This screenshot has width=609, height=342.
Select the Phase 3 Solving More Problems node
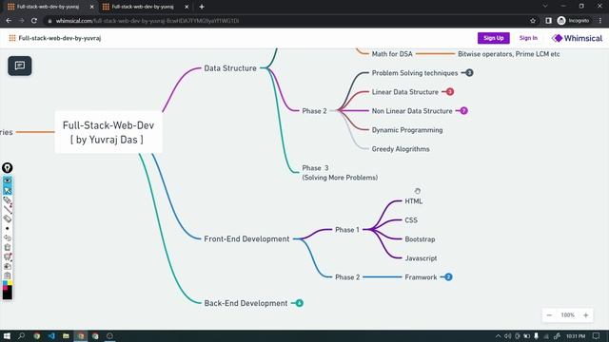340,173
